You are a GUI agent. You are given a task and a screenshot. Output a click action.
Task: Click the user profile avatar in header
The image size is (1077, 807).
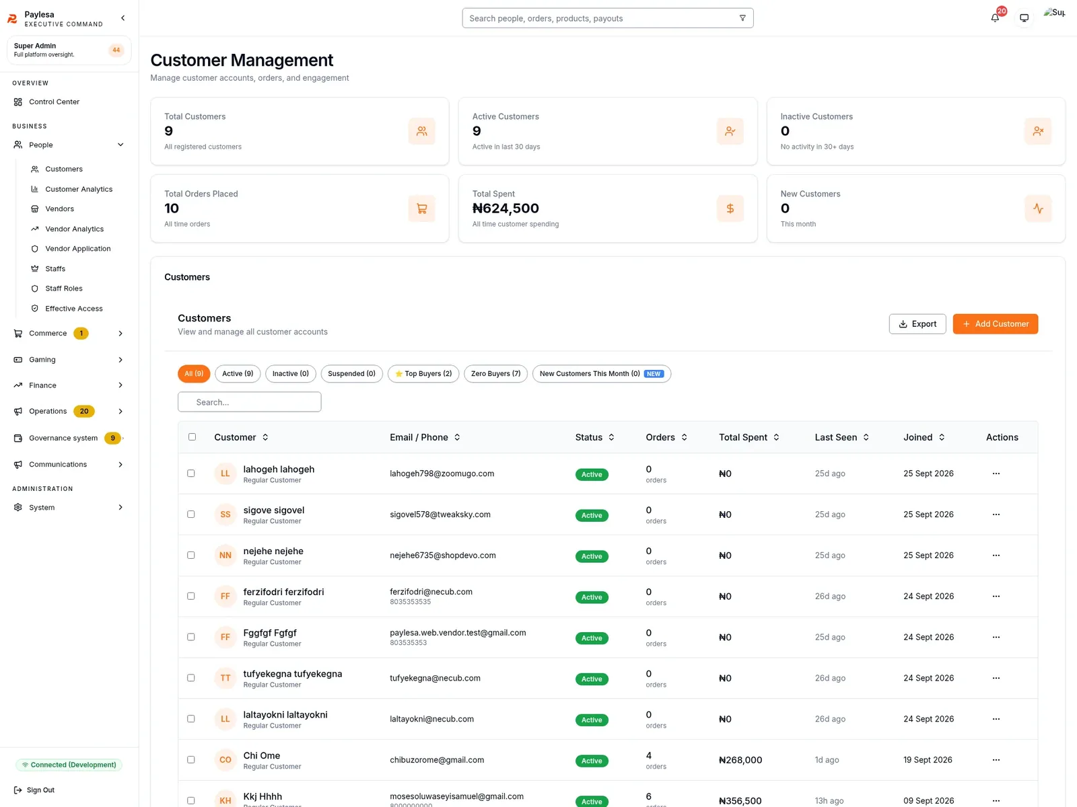[x=1054, y=13]
